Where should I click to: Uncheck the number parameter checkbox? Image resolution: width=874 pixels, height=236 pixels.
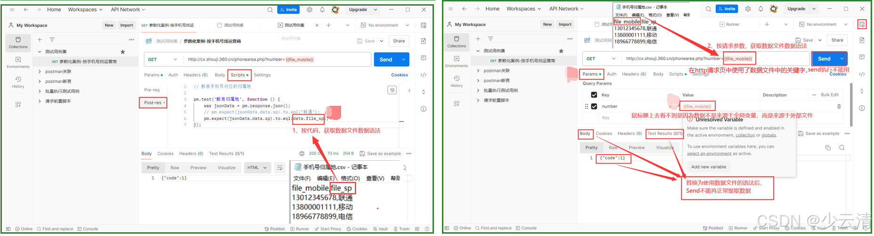tap(594, 106)
